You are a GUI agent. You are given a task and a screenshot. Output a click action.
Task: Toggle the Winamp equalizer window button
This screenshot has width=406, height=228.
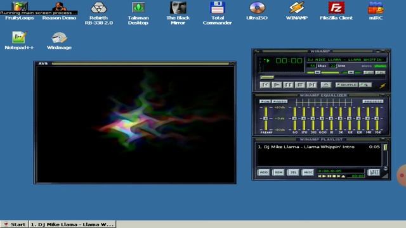[x=369, y=73]
